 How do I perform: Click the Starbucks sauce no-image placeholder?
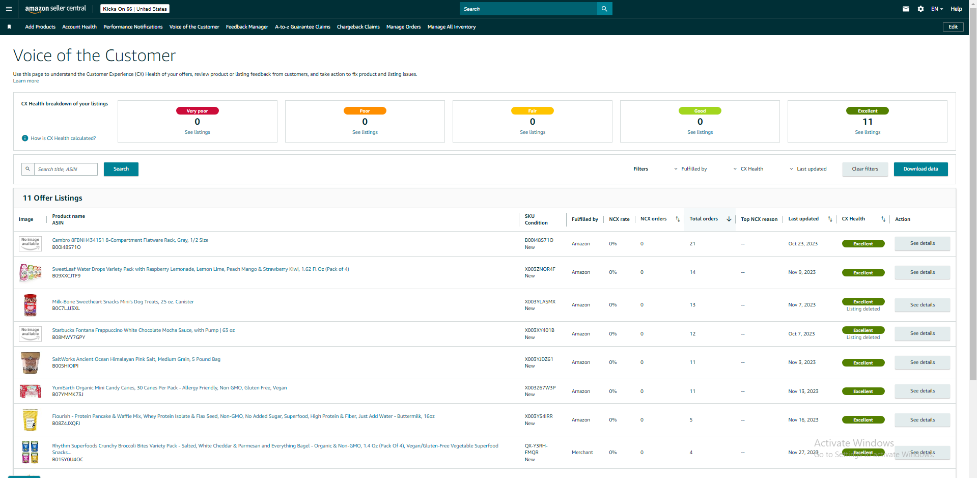pos(30,333)
